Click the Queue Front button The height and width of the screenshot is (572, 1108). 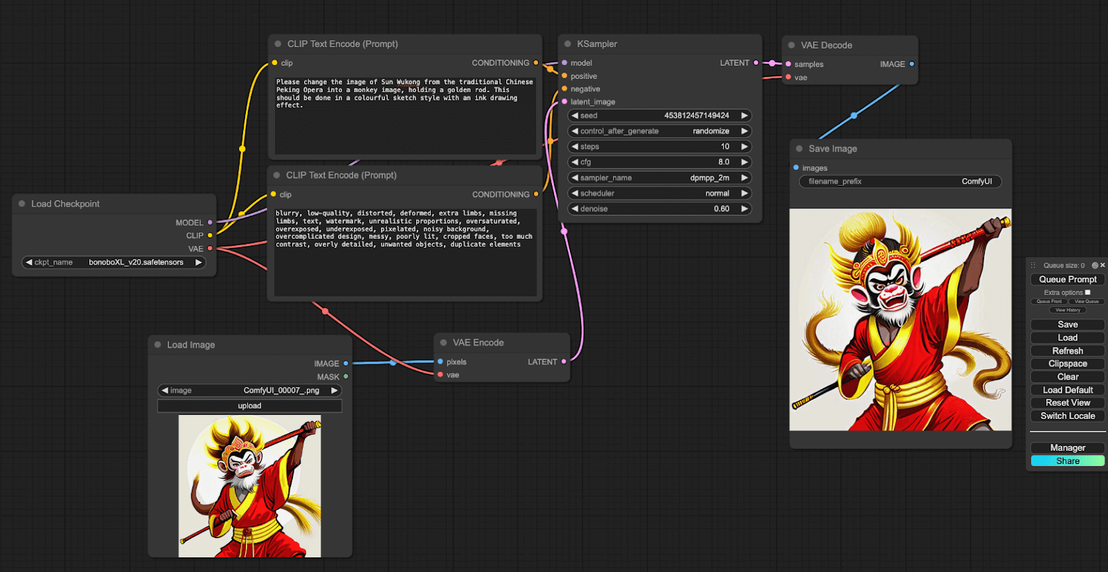coord(1049,301)
